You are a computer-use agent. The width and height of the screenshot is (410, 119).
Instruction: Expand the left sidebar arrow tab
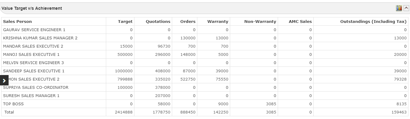[4, 81]
